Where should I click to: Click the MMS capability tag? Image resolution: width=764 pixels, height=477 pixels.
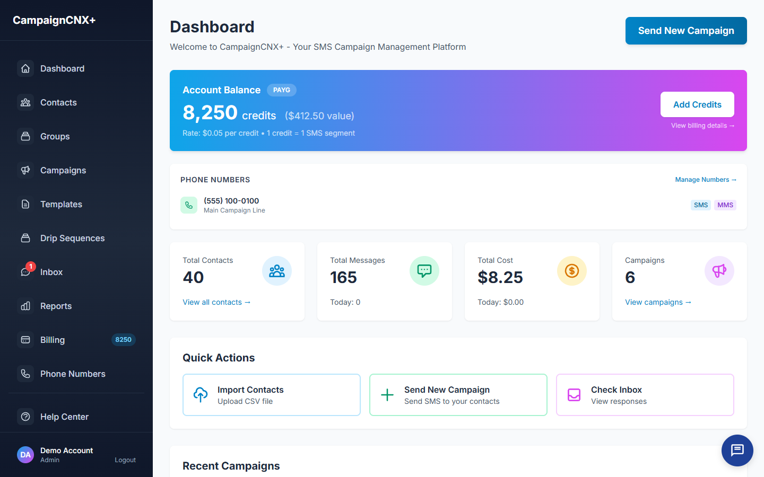725,205
